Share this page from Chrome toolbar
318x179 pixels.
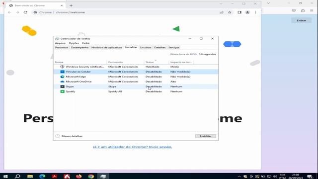tap(222, 12)
